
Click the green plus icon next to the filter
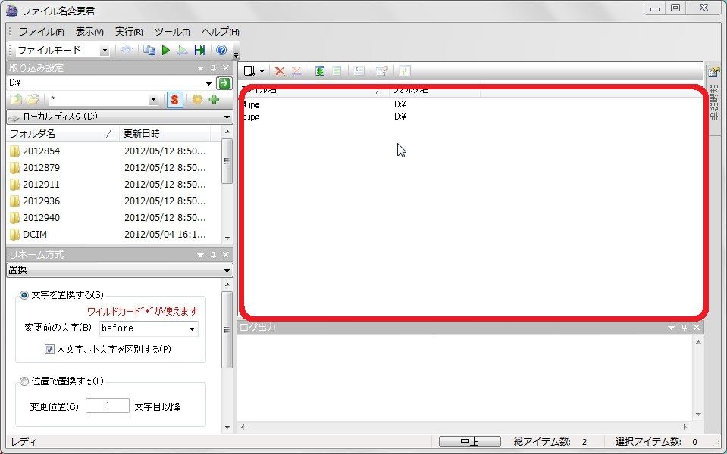(x=215, y=98)
